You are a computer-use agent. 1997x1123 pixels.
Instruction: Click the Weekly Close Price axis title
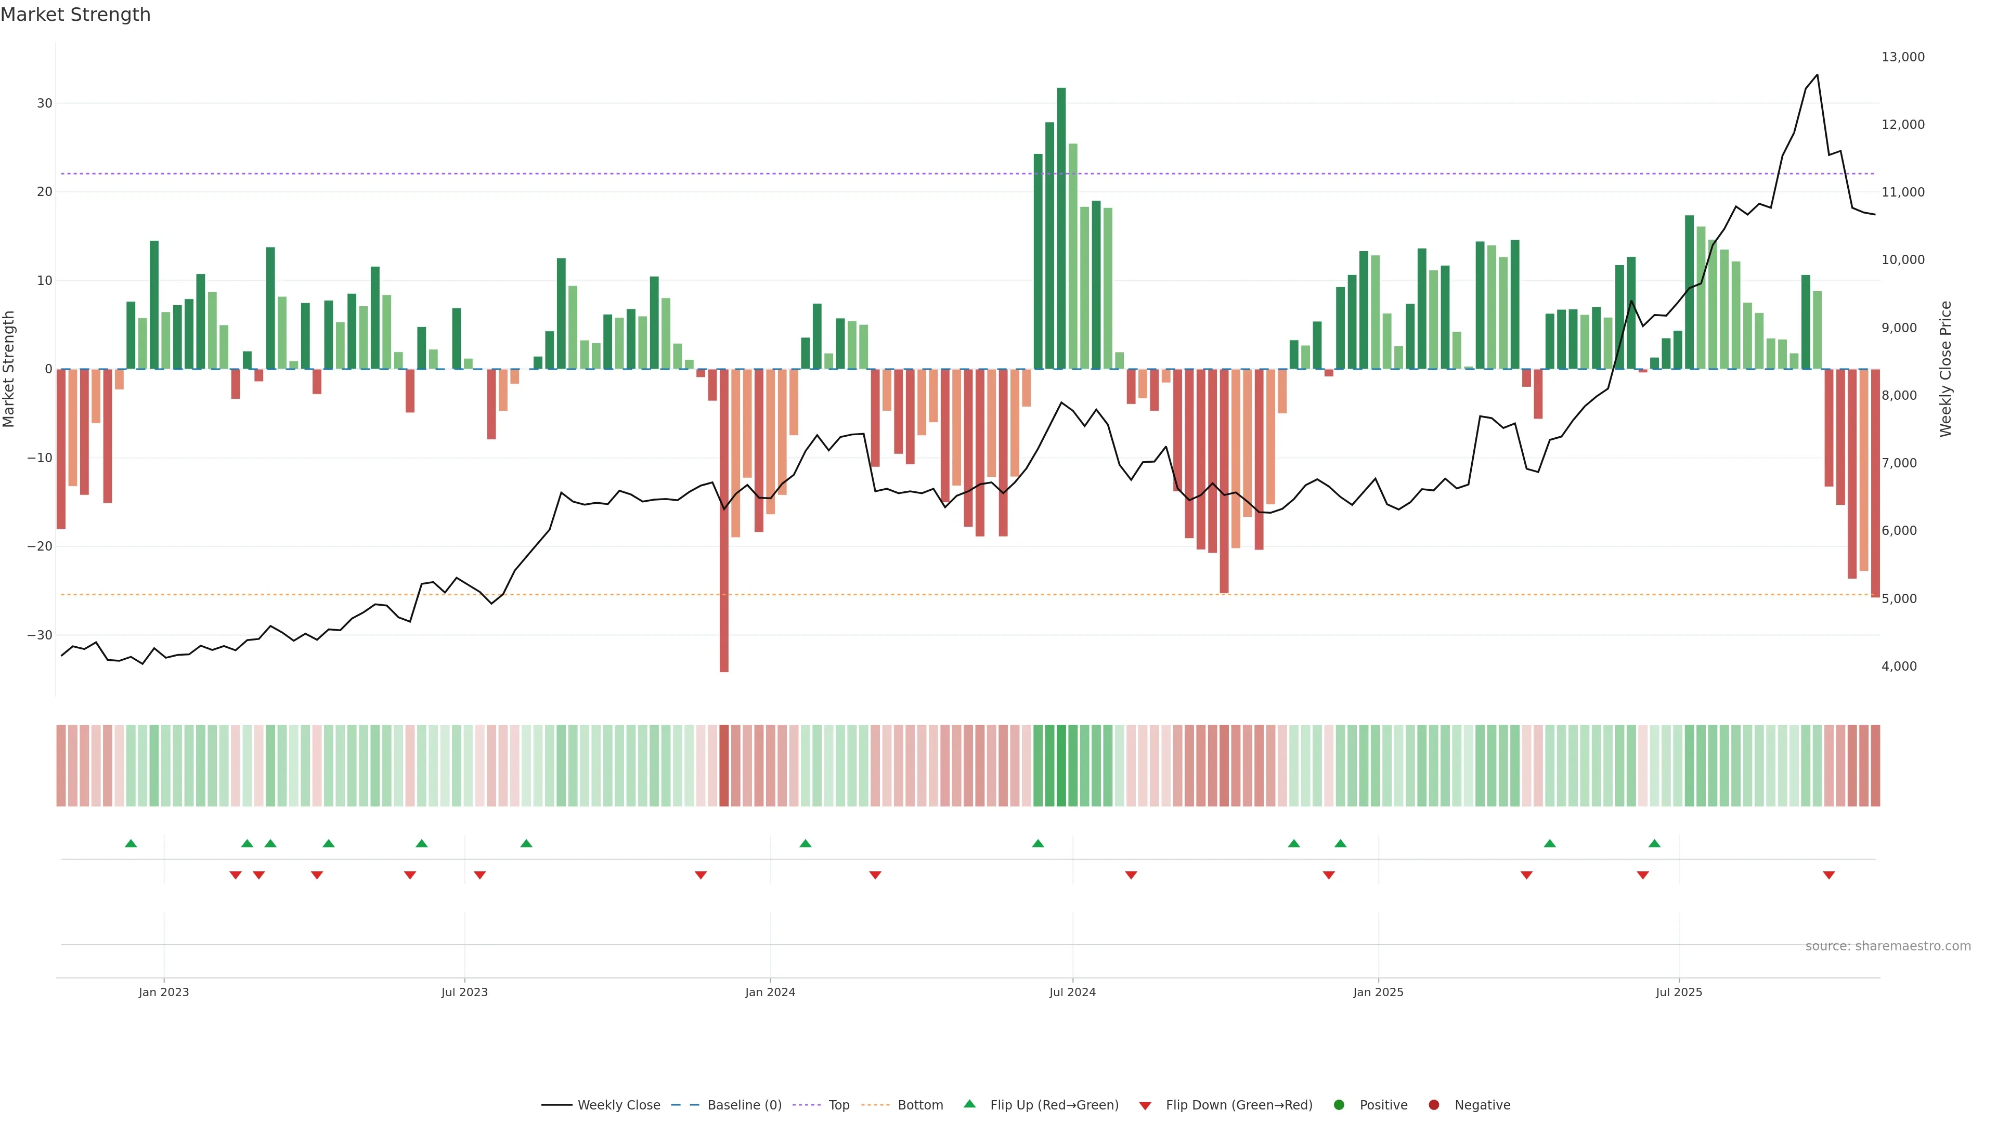click(1946, 369)
